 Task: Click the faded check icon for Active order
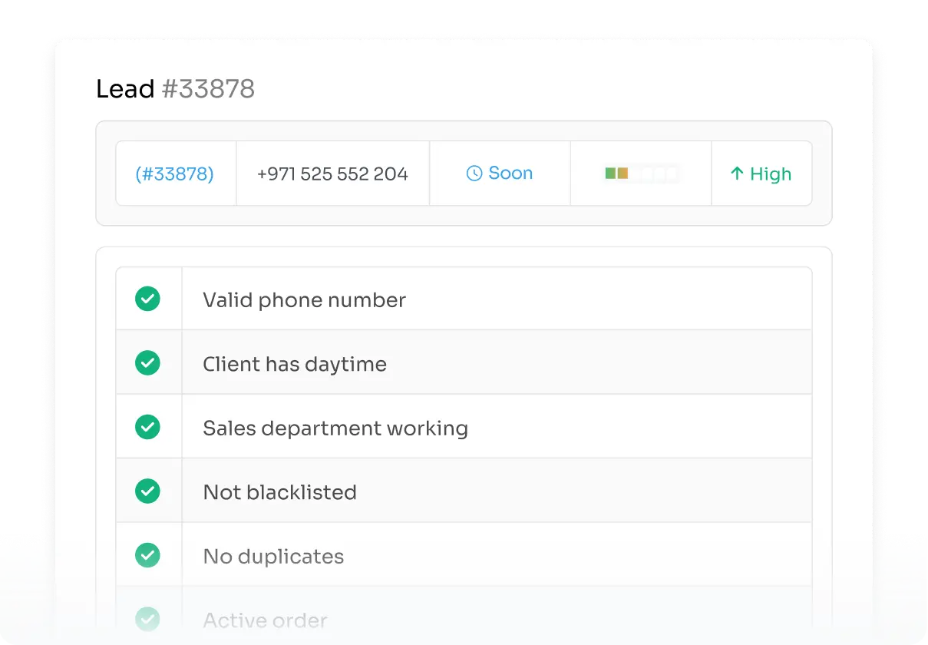tap(147, 619)
